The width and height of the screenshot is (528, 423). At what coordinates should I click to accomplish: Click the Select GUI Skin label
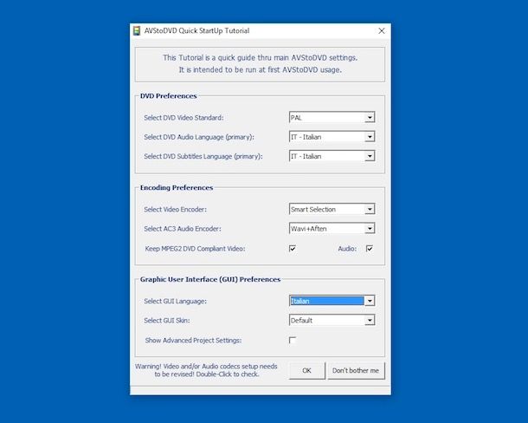point(167,321)
